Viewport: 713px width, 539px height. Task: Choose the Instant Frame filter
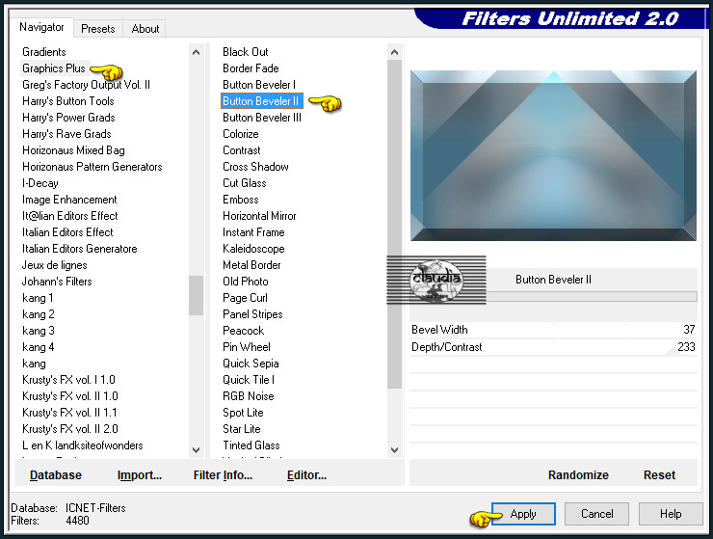[x=253, y=232]
